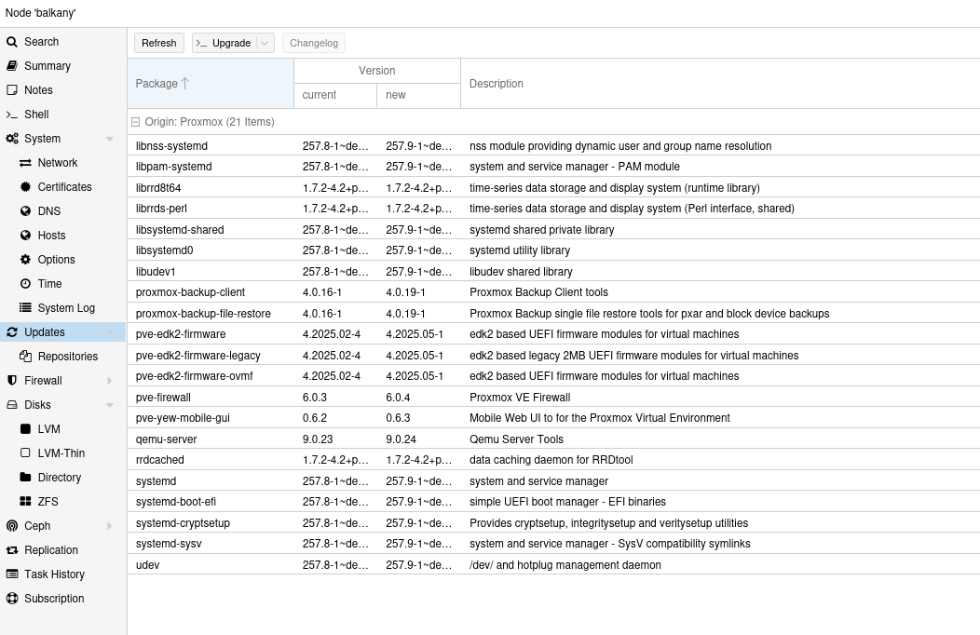Open Task History list icon

(x=12, y=574)
